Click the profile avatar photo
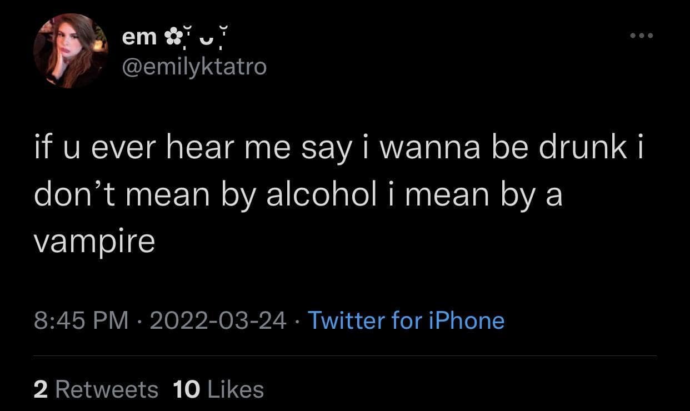The width and height of the screenshot is (690, 411). point(71,51)
